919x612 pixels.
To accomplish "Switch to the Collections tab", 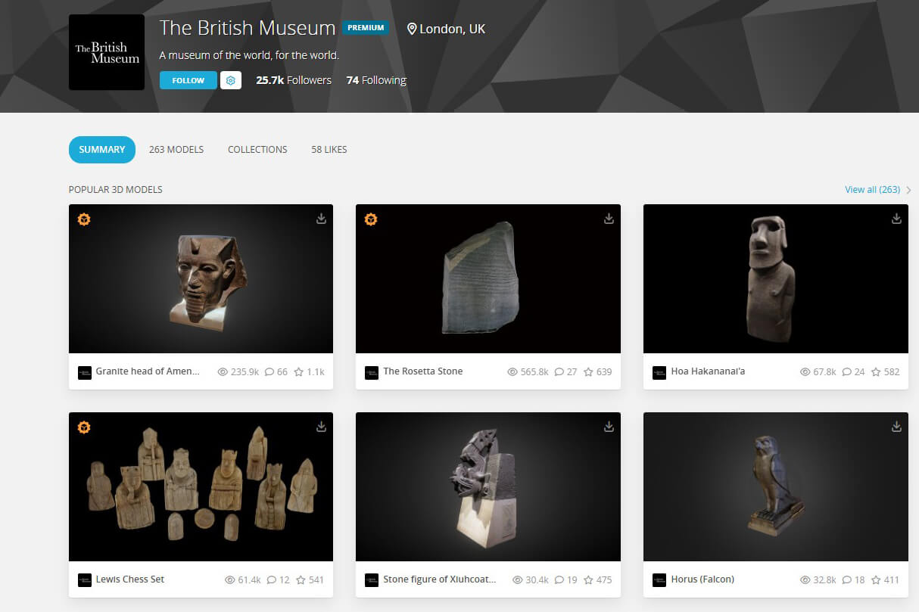I will (x=257, y=150).
